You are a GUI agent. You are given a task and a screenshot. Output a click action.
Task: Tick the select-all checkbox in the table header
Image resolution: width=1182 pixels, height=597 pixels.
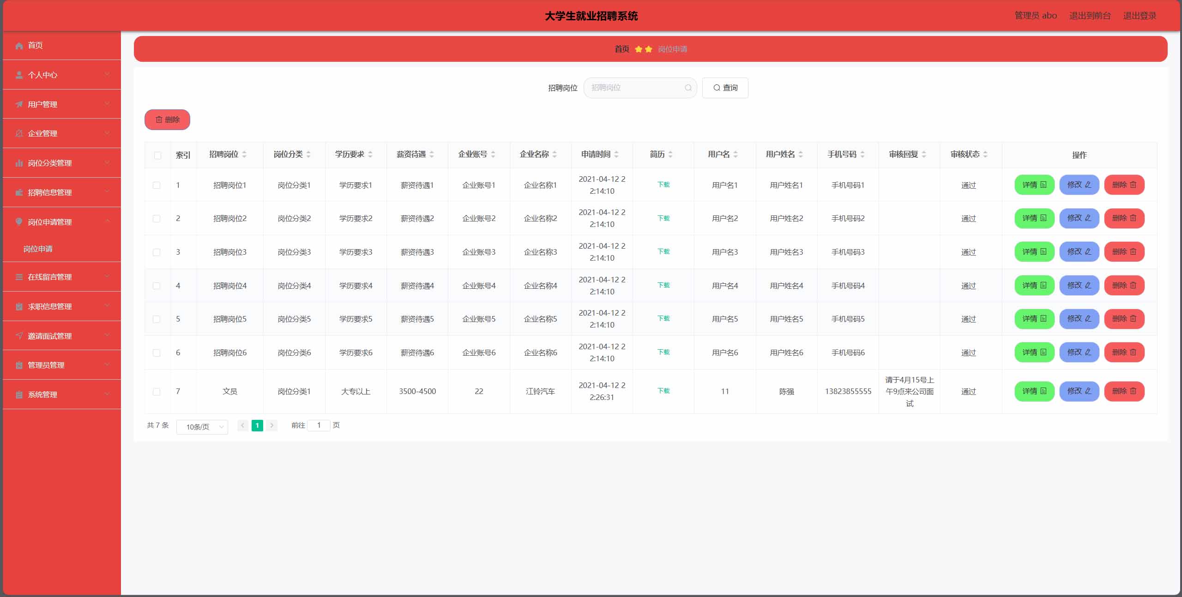pos(157,155)
